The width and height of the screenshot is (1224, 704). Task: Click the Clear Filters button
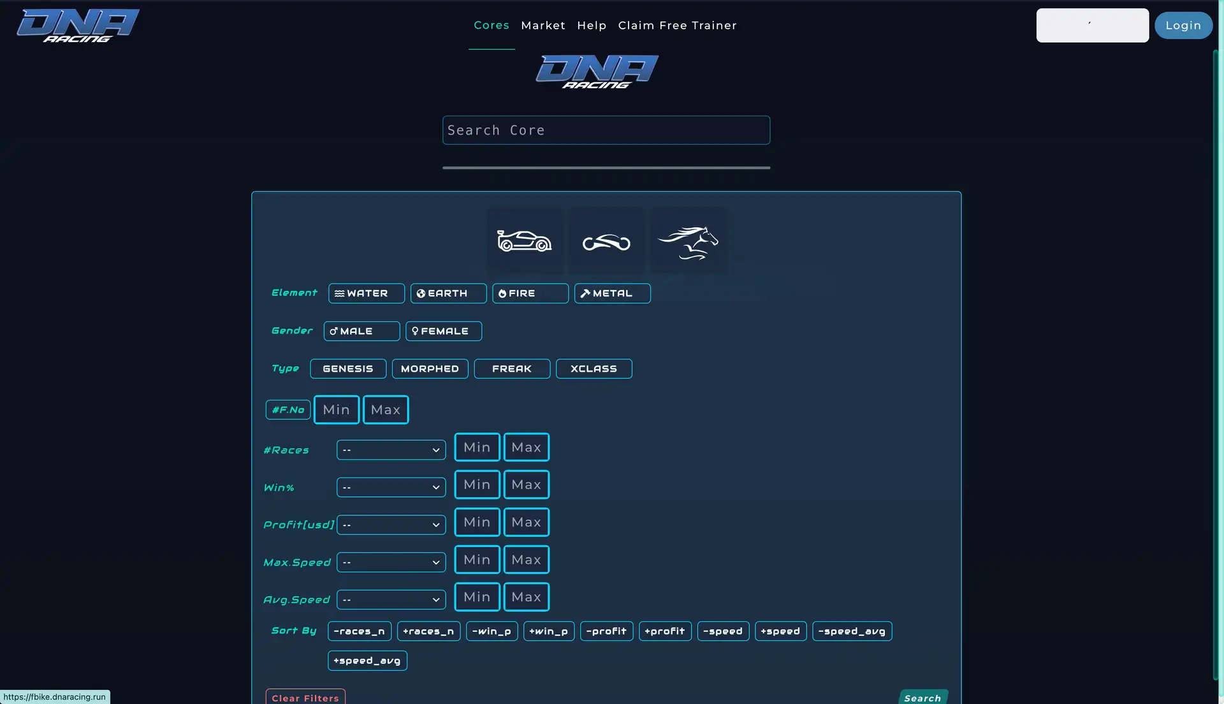point(305,698)
